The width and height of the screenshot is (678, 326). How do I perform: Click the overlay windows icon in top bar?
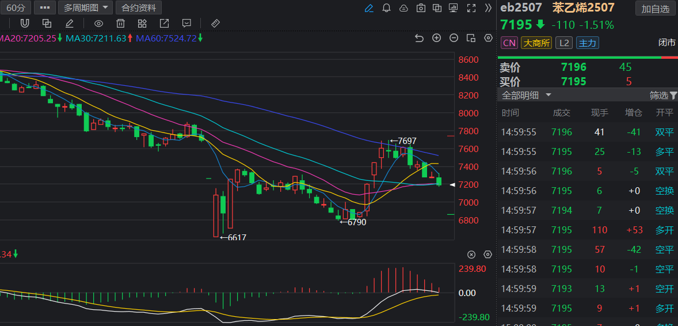pyautogui.click(x=437, y=8)
